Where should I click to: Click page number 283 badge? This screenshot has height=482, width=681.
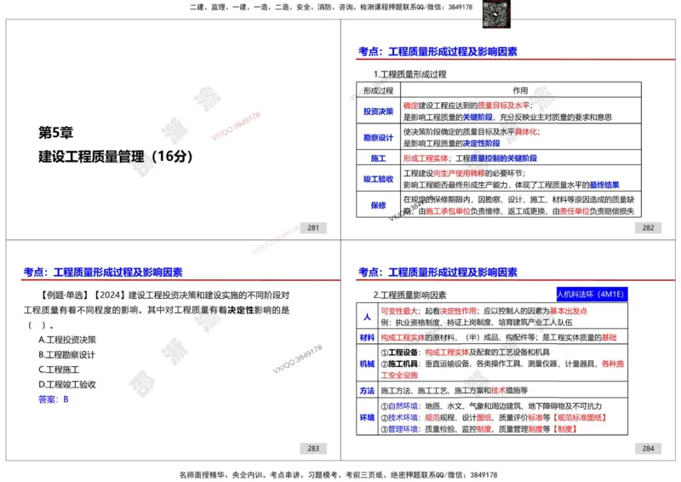(x=313, y=448)
